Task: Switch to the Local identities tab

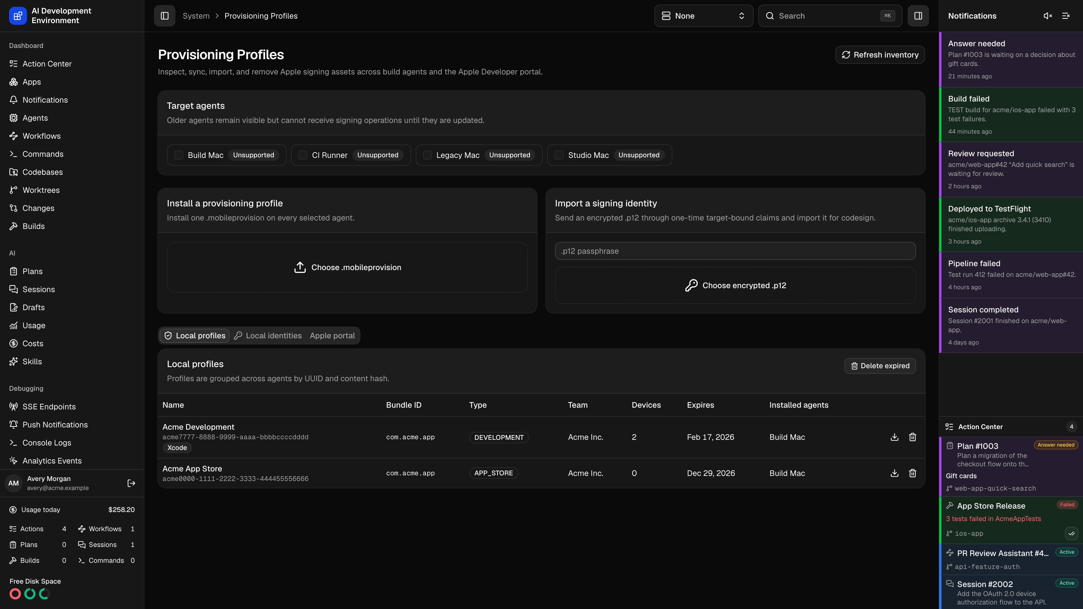Action: (x=268, y=336)
